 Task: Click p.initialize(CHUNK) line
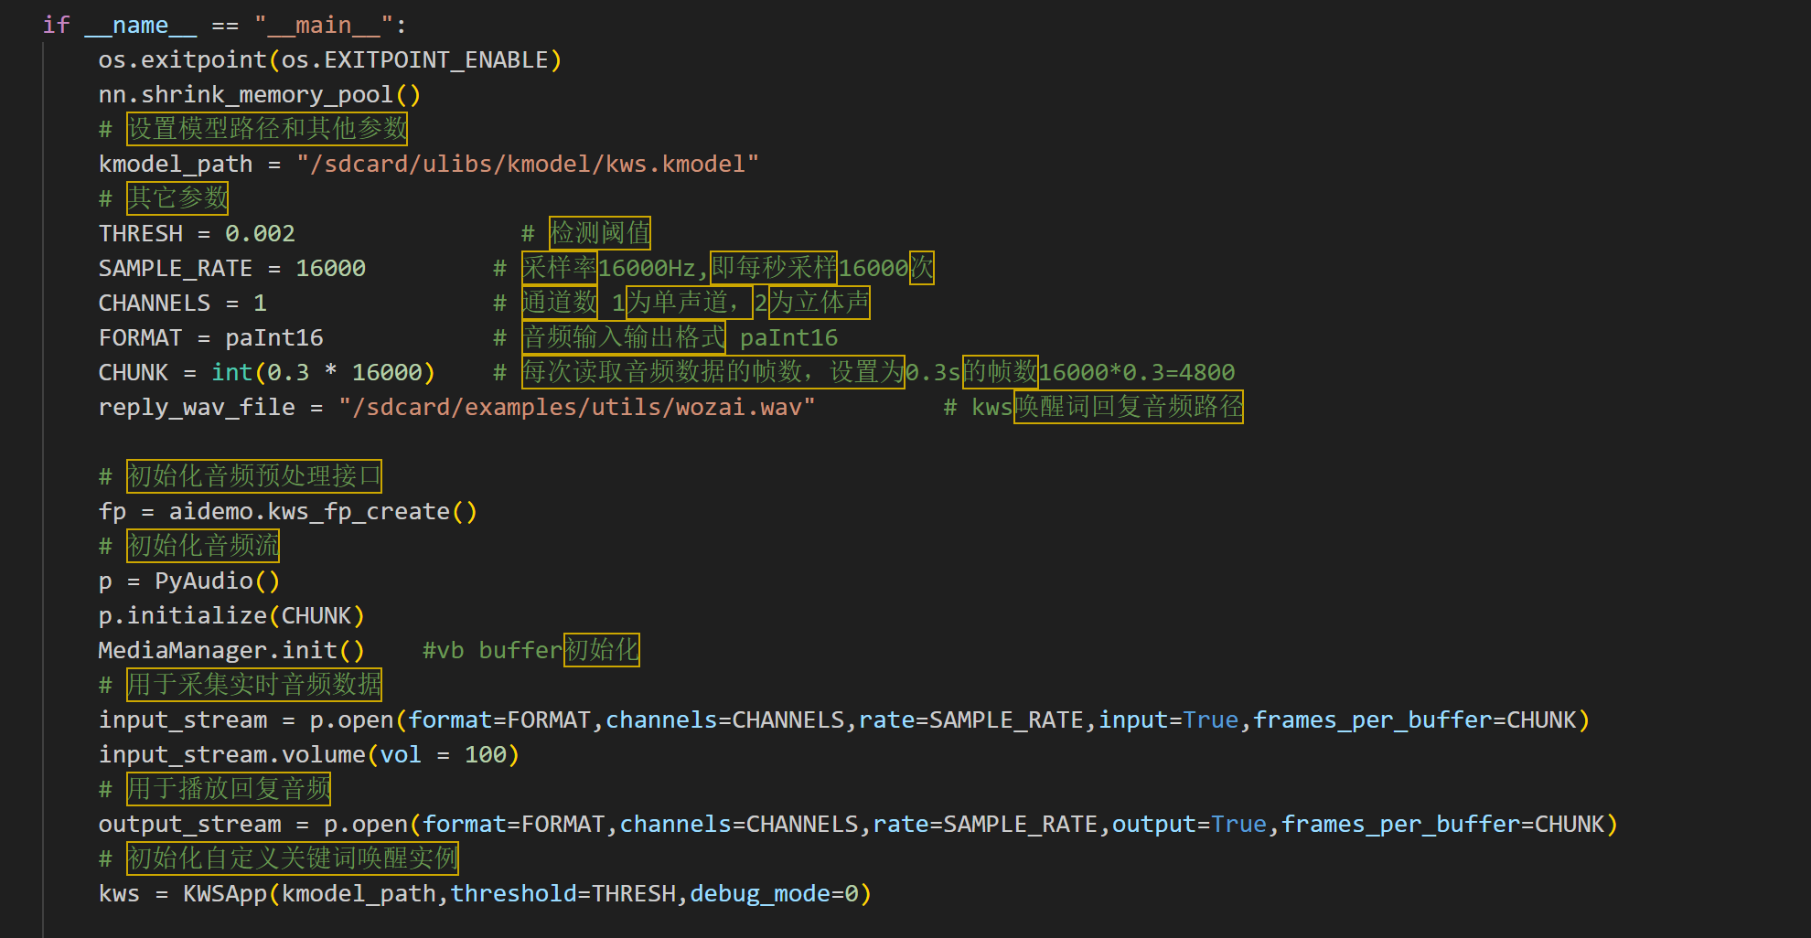pyautogui.click(x=230, y=616)
